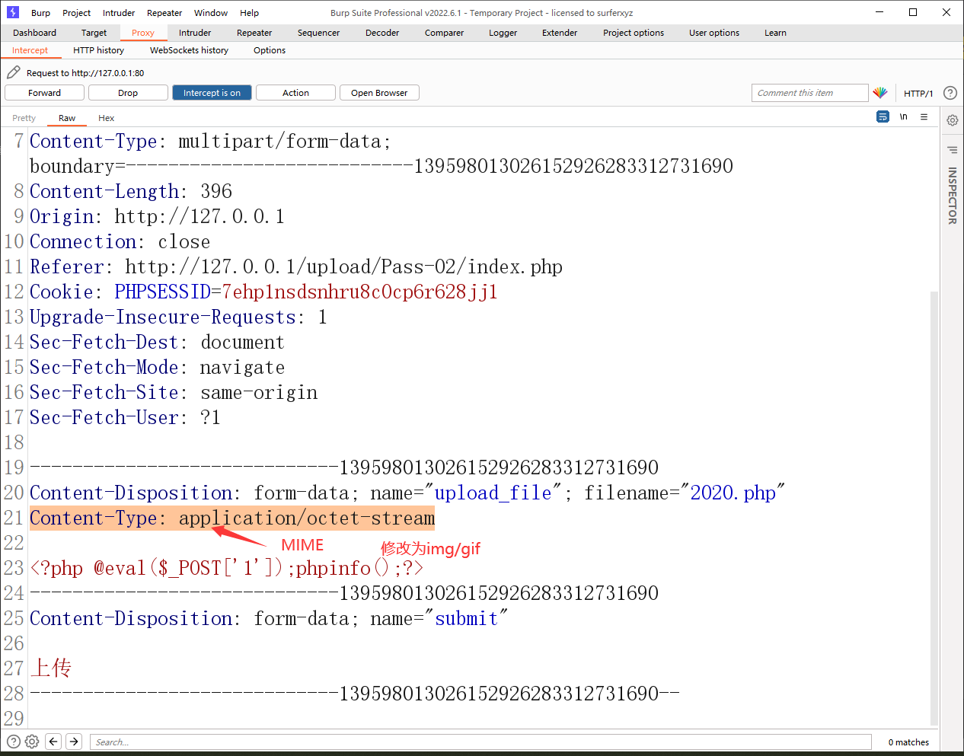Viewport: 964px width, 756px height.
Task: Toggle the show non-printable \n icon
Action: [x=904, y=116]
